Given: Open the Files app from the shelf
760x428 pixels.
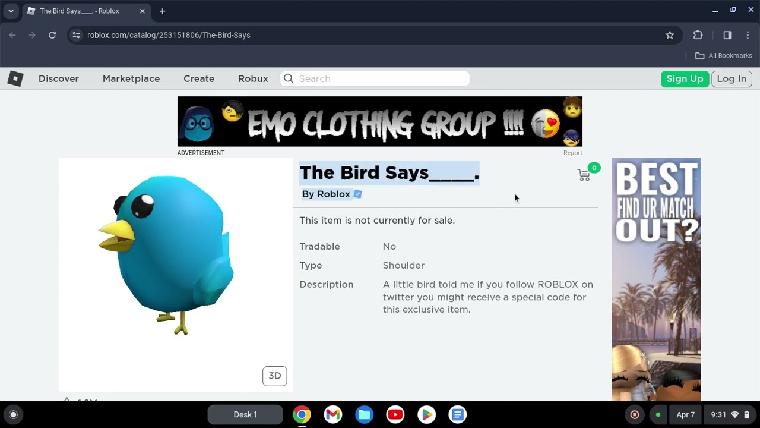Looking at the screenshot, I should (x=364, y=414).
